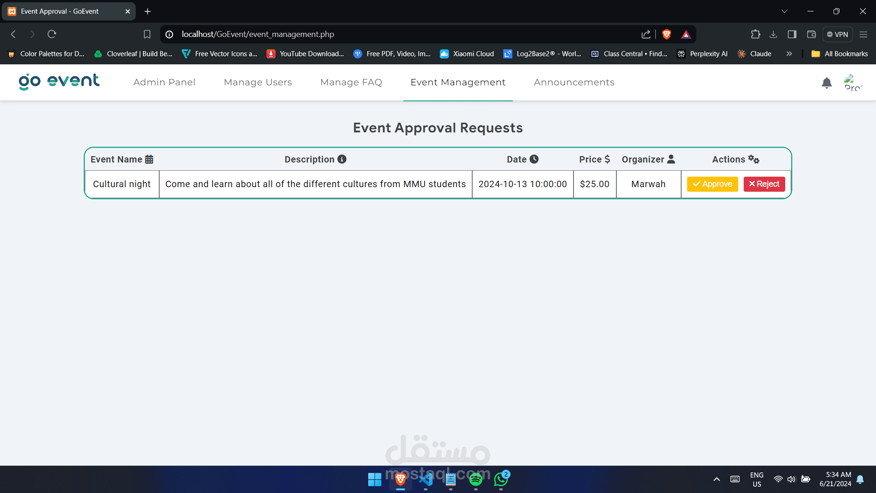876x493 pixels.
Task: Open the browser downloads icon
Action: pos(773,34)
